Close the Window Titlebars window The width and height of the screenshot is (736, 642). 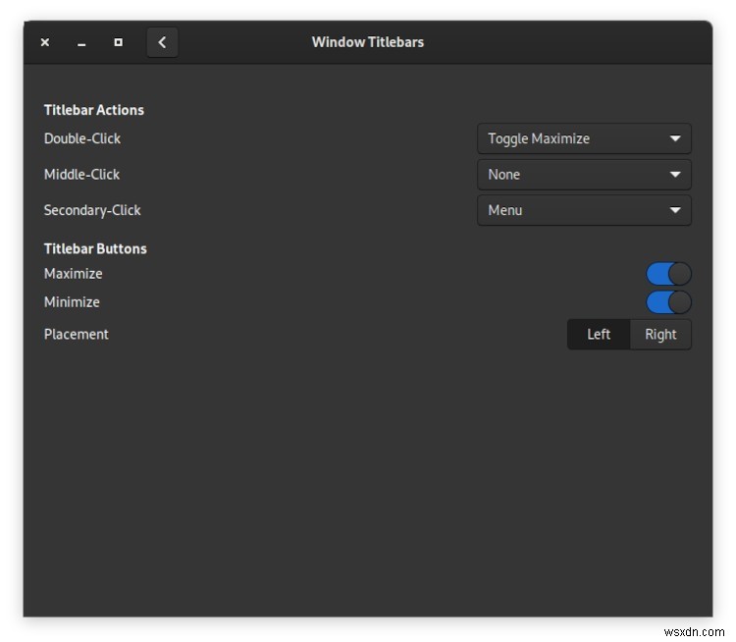click(x=45, y=42)
